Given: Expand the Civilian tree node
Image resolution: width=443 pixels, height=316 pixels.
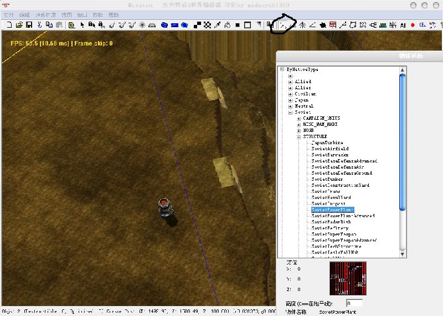Looking at the screenshot, I should tap(290, 94).
